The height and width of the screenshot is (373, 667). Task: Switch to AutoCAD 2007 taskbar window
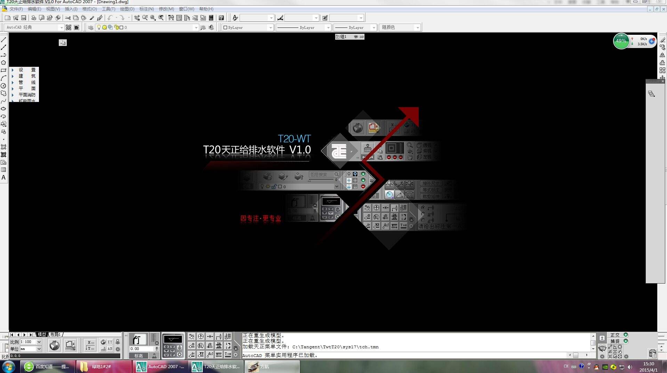point(160,366)
